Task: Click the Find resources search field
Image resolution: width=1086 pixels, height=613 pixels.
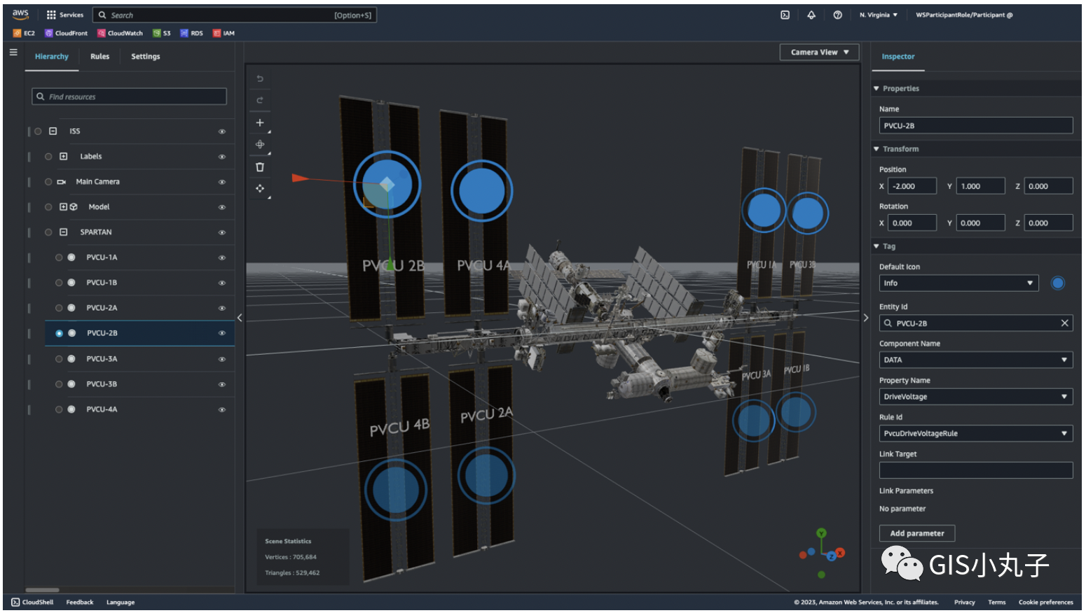Action: coord(129,97)
